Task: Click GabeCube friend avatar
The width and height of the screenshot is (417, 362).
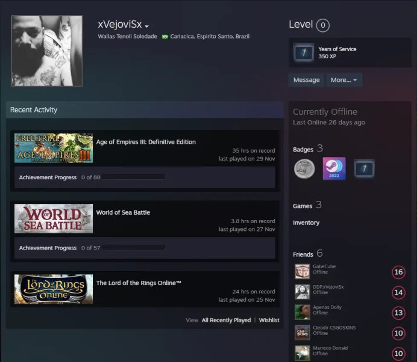Action: point(303,271)
